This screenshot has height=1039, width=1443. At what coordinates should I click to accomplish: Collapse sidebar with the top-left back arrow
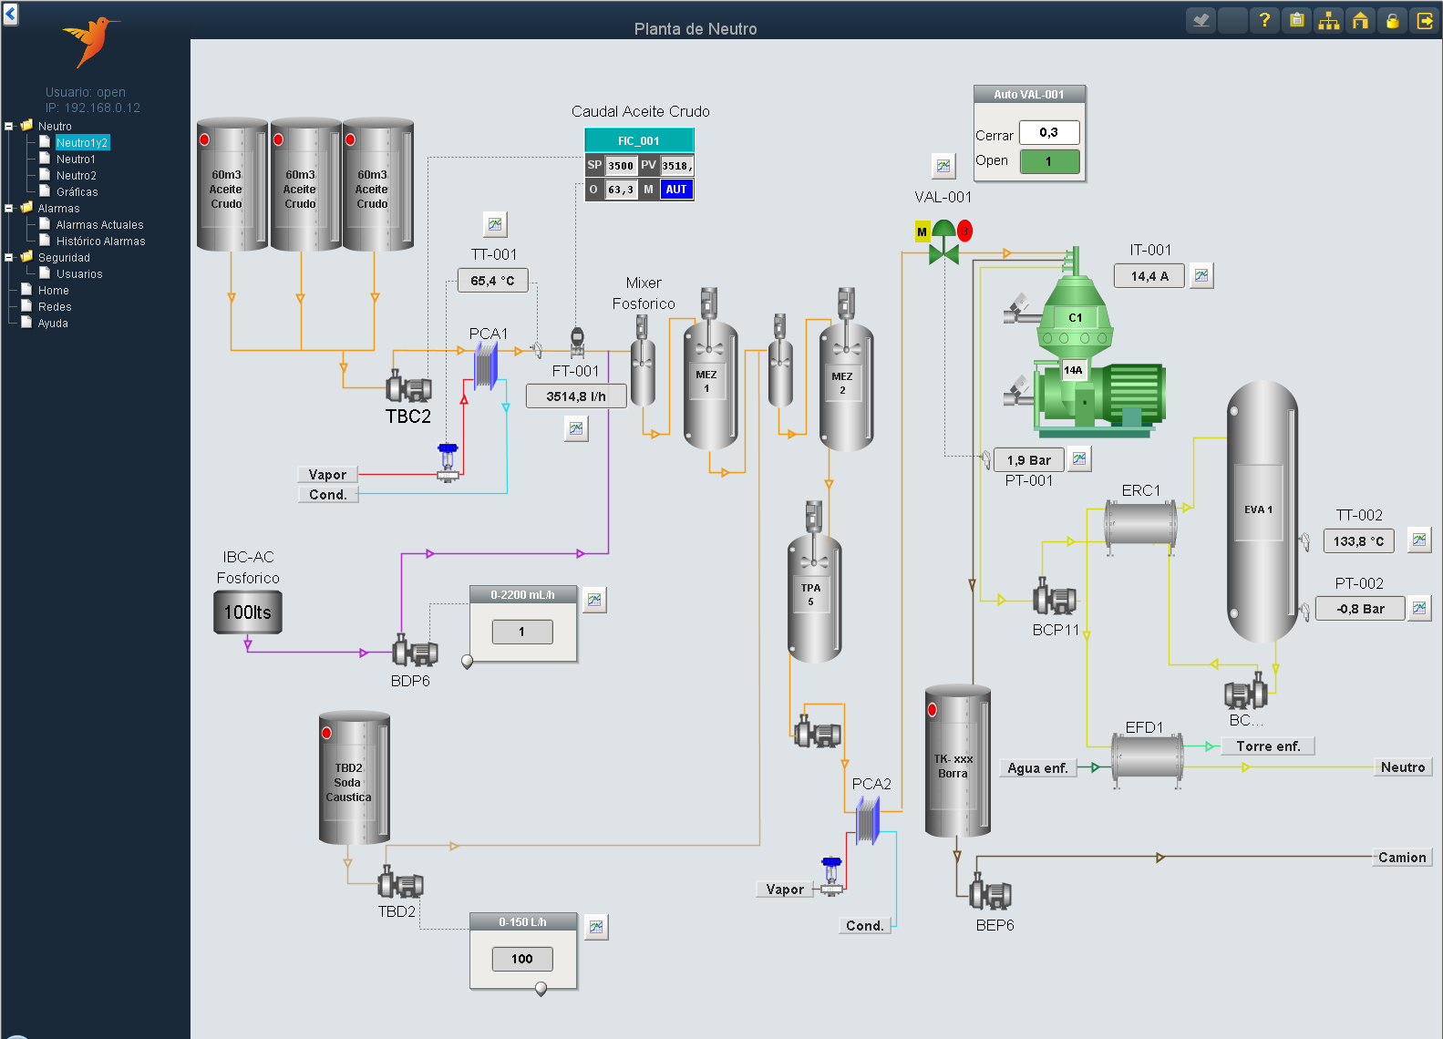coord(11,14)
